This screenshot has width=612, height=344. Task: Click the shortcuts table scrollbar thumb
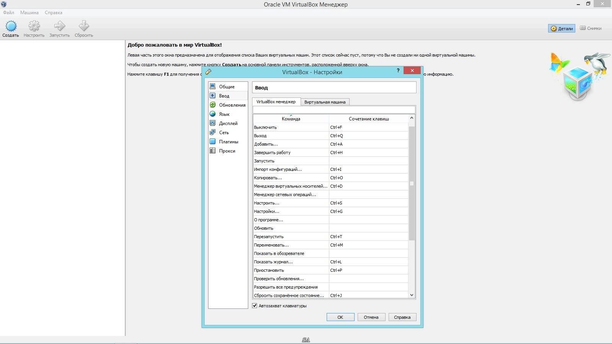(412, 183)
